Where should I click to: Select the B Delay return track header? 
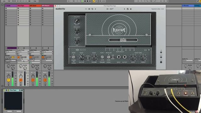tap(198, 6)
